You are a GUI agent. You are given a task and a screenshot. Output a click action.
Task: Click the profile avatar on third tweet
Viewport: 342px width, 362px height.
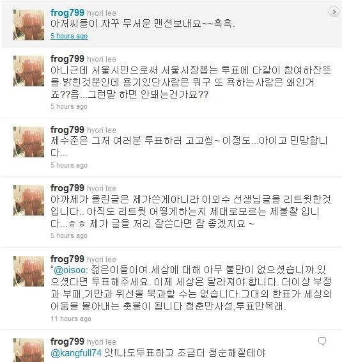click(x=29, y=142)
